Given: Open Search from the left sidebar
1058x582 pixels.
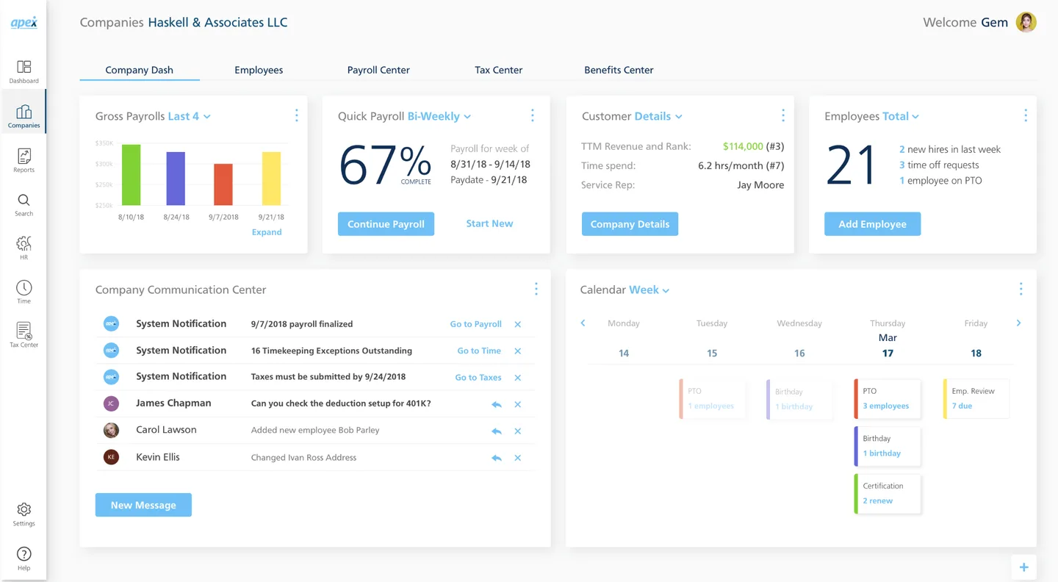Looking at the screenshot, I should (24, 204).
